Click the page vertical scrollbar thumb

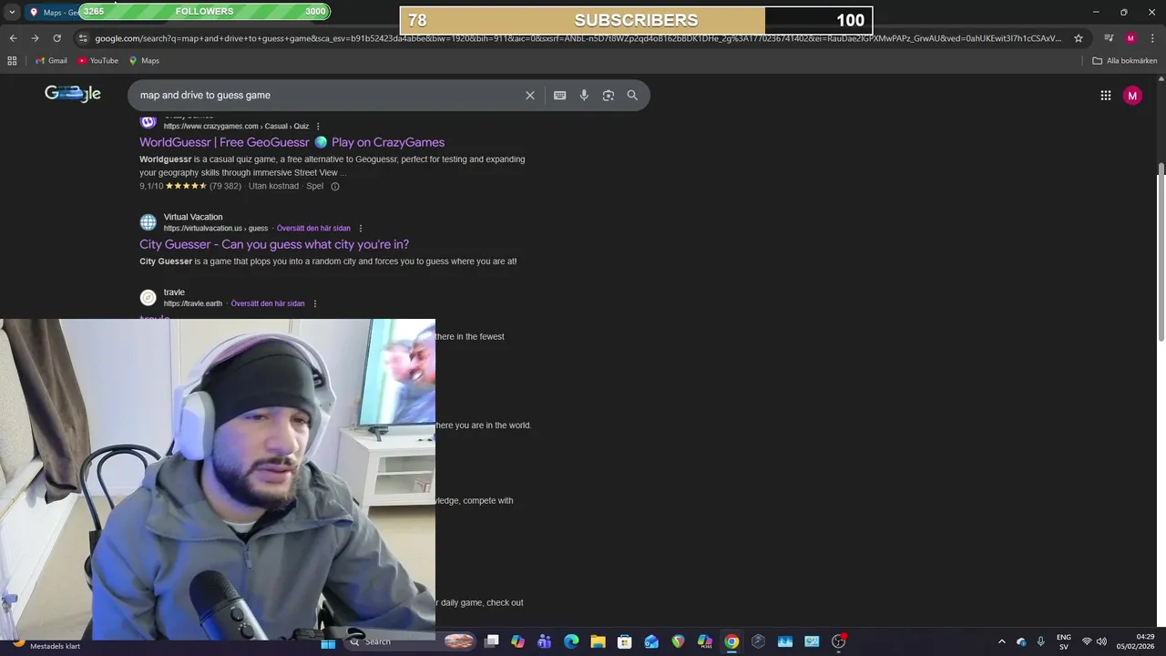[x=1161, y=252]
